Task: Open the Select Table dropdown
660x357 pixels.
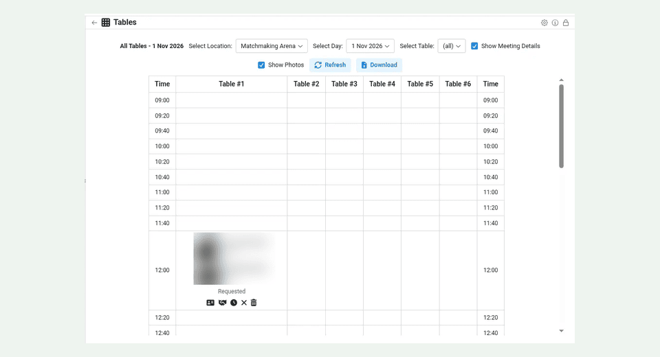Action: tap(452, 46)
